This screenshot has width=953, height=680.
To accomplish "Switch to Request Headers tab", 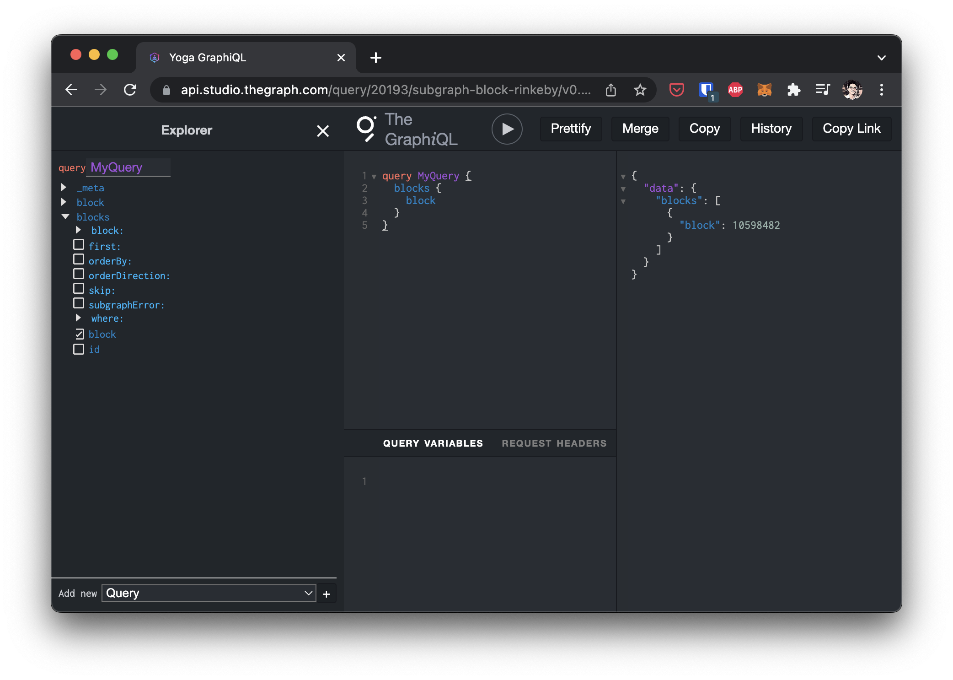I will pyautogui.click(x=554, y=443).
